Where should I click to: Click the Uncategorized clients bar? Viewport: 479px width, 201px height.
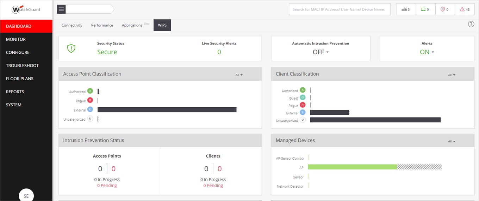point(375,120)
